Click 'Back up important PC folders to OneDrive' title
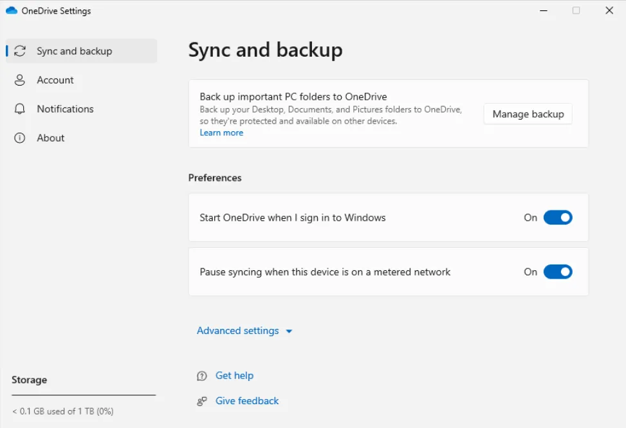This screenshot has height=428, width=626. point(293,97)
